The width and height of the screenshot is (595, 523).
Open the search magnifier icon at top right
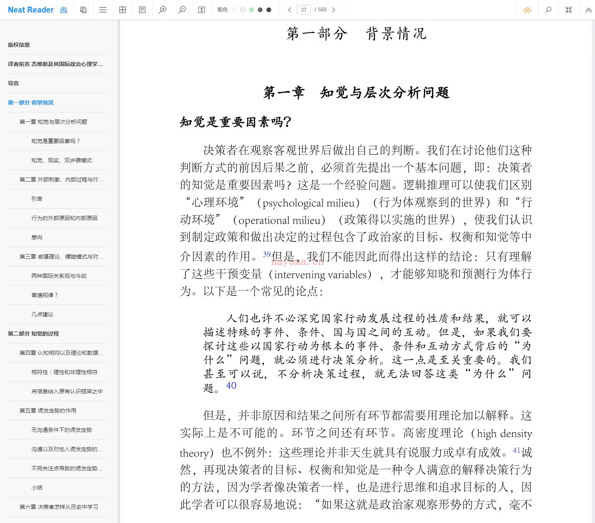click(548, 10)
